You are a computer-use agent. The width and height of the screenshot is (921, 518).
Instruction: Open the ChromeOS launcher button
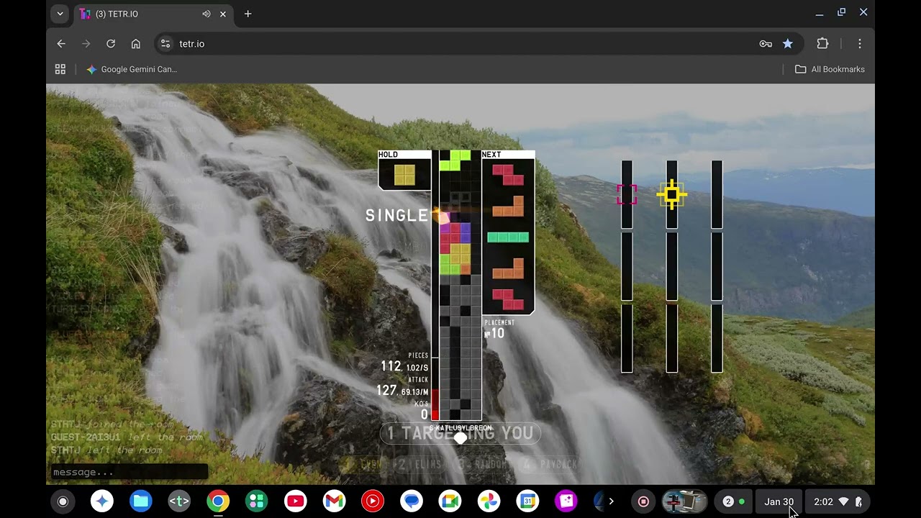click(63, 501)
